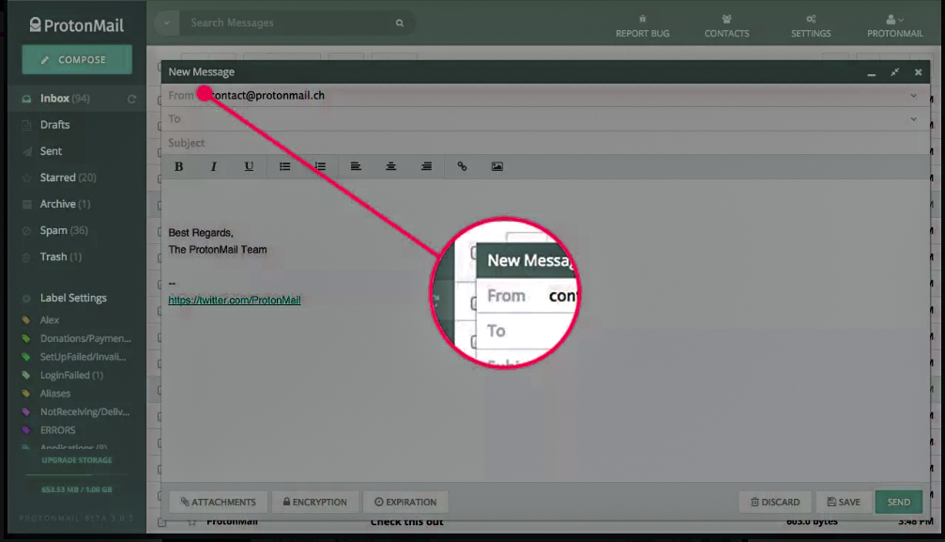Click the Expiration button
The height and width of the screenshot is (542, 945).
click(x=405, y=503)
